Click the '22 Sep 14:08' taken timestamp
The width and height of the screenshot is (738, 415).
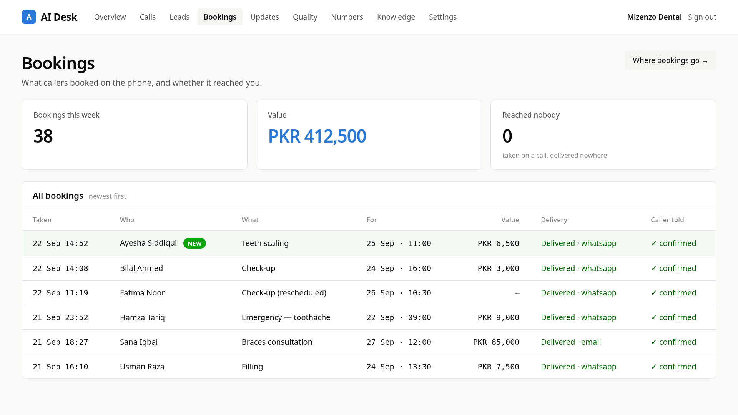[x=60, y=268]
